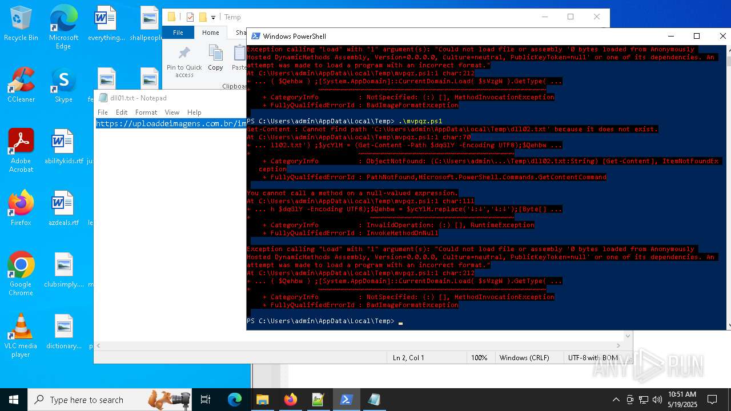Open the Notepad Help menu
This screenshot has height=411, width=731.
(x=194, y=112)
